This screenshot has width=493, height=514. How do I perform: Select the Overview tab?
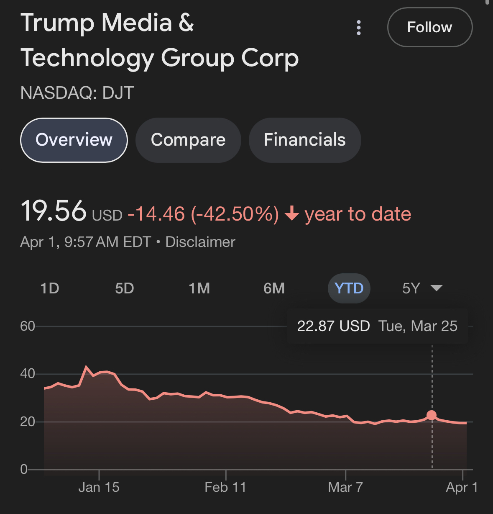(x=74, y=140)
